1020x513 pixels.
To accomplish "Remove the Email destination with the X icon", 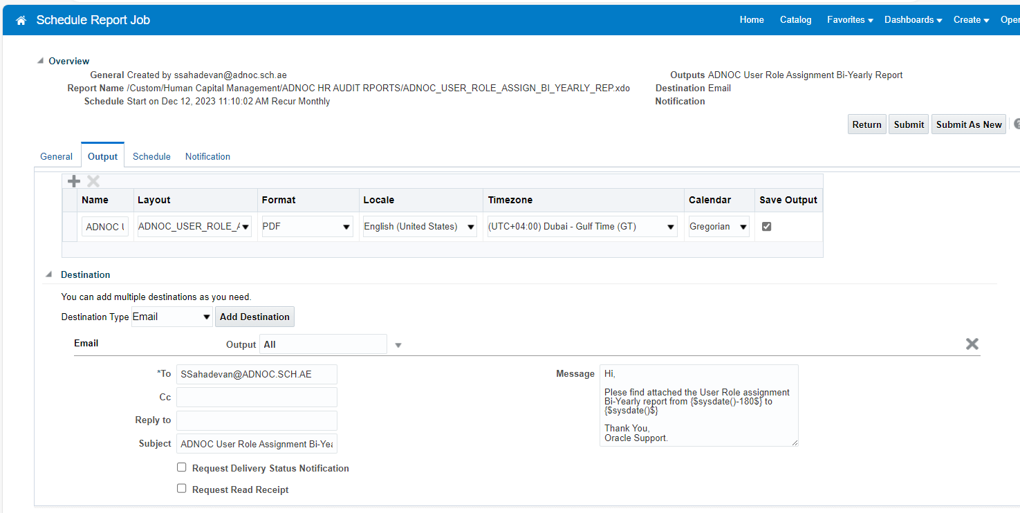I will pos(972,343).
